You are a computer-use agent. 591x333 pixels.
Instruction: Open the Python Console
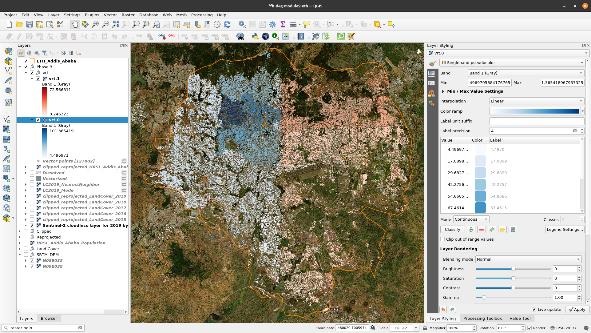(x=255, y=36)
